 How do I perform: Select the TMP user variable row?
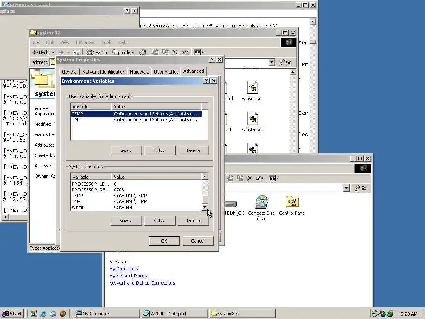pos(136,120)
